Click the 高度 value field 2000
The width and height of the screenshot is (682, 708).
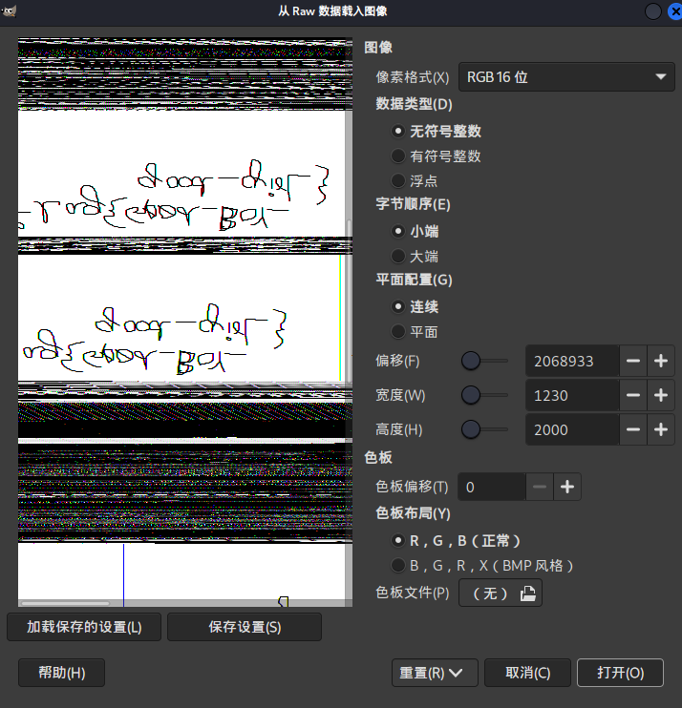pos(572,429)
